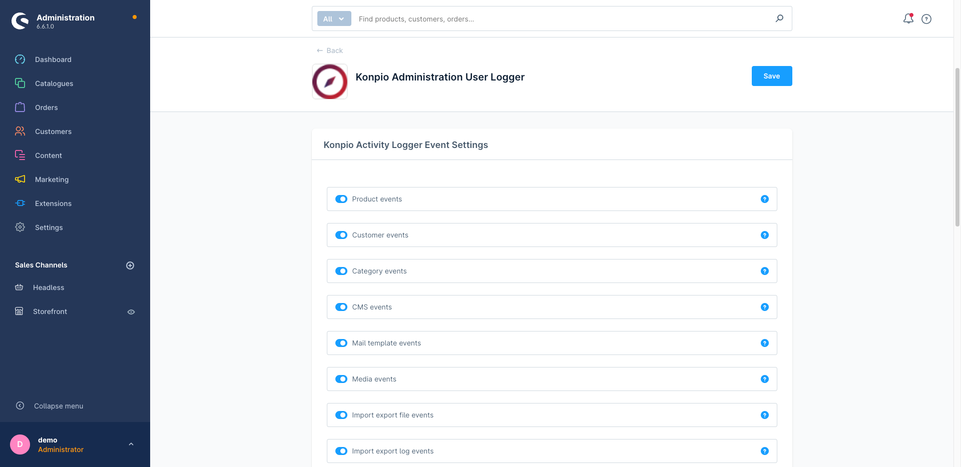The image size is (961, 467).
Task: Click the Shopware logo in sidebar header
Action: click(20, 20)
